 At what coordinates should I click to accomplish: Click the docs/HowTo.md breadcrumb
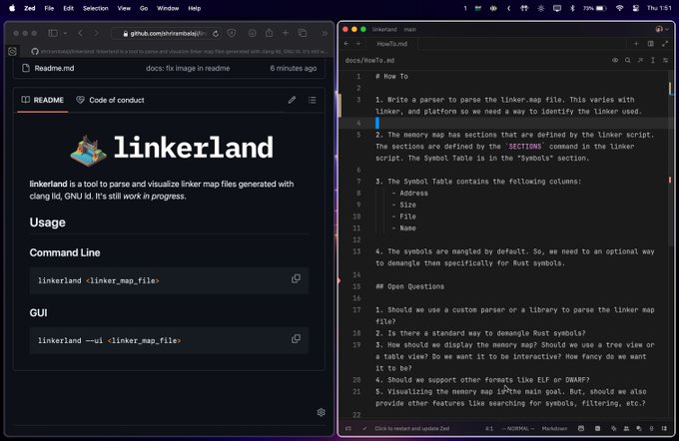click(369, 60)
